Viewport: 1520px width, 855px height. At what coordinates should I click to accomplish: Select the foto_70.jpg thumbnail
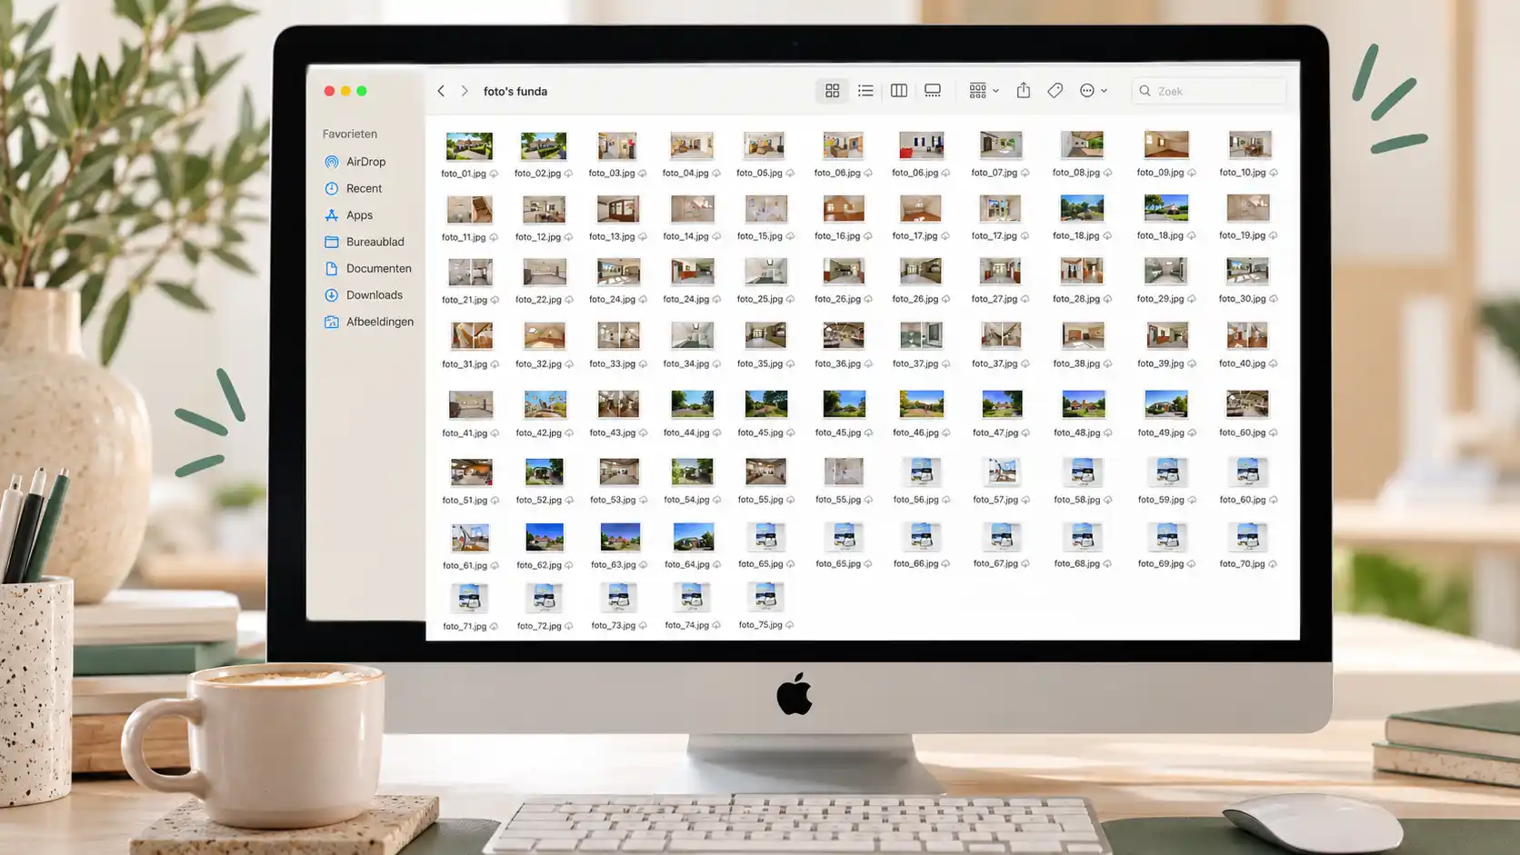click(x=1247, y=536)
